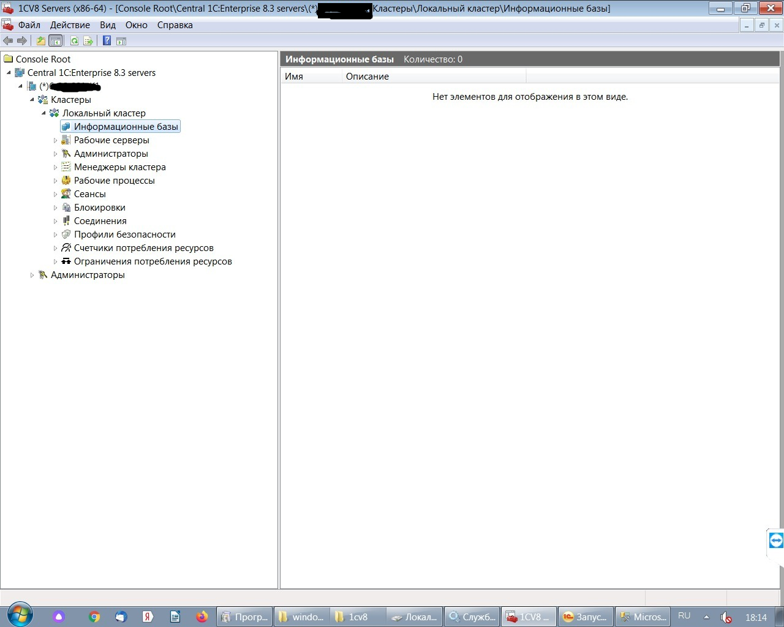Click the TeamViewer side panel icon
This screenshot has width=784, height=627.
(776, 541)
